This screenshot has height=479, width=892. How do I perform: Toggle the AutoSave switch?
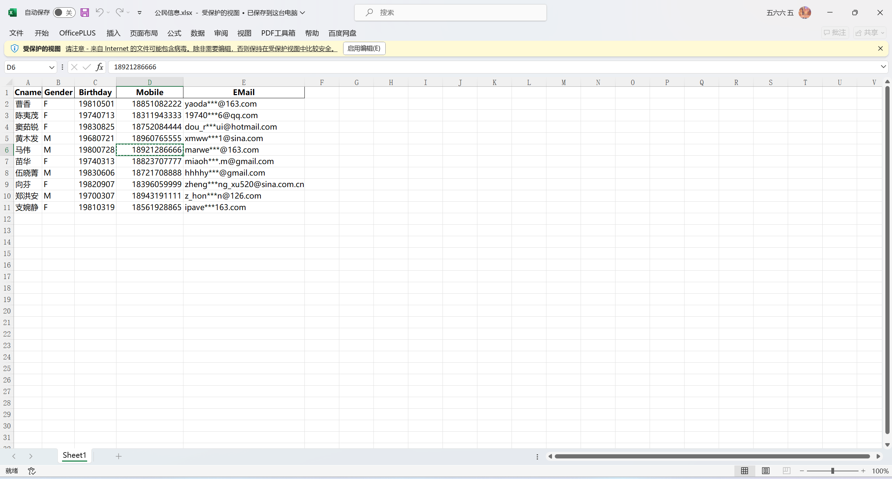click(x=64, y=13)
